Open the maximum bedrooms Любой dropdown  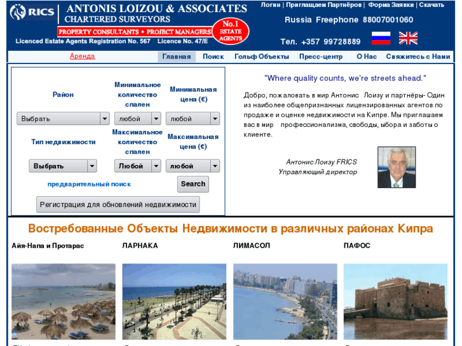point(138,166)
